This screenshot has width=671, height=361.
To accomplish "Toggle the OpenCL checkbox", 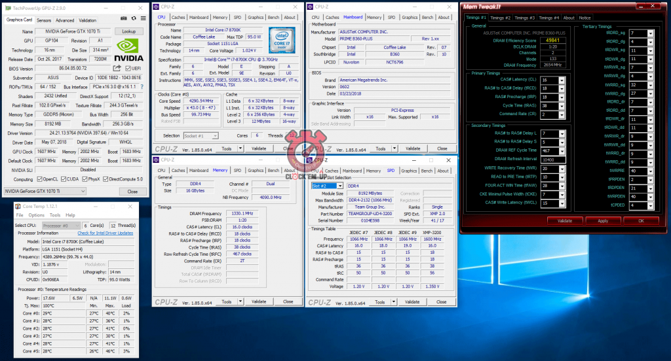I will 39,179.
